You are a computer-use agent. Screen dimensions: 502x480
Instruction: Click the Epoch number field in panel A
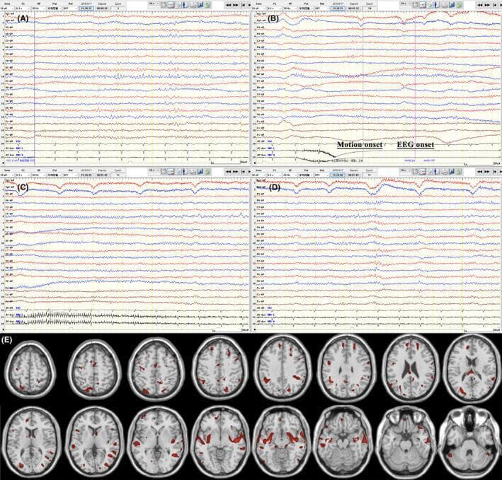pyautogui.click(x=118, y=8)
